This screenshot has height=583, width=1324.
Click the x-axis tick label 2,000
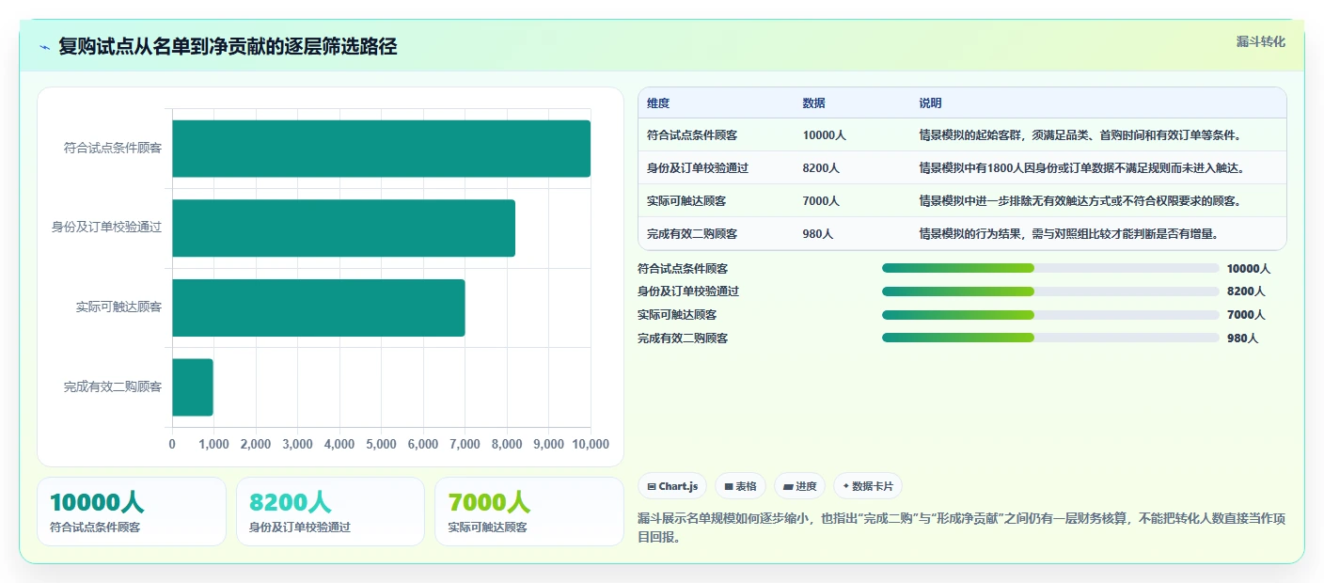[256, 444]
